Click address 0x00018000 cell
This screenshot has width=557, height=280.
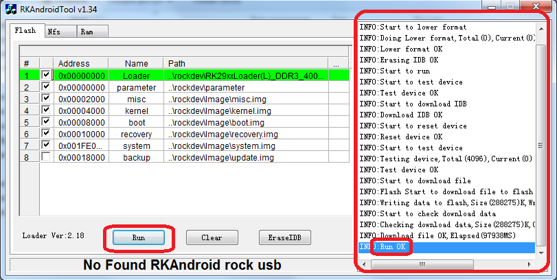(81, 157)
